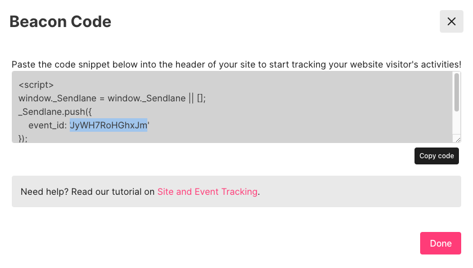The image size is (473, 268).
Task: Click the Copy code button
Action: click(x=436, y=156)
